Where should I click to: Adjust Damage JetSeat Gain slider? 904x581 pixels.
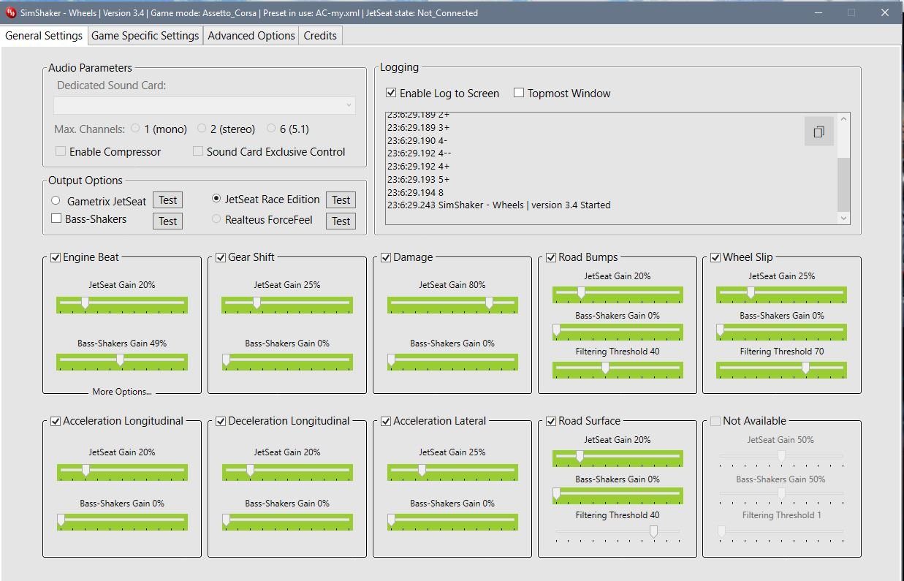coord(489,303)
